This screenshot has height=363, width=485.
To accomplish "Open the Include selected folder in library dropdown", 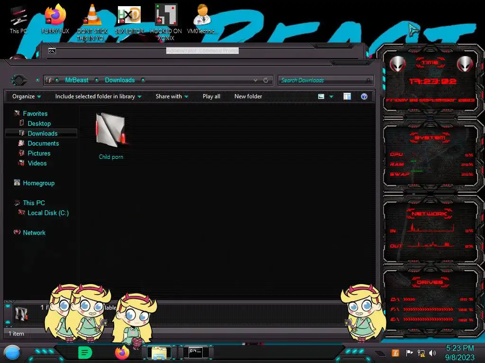I will pyautogui.click(x=99, y=96).
